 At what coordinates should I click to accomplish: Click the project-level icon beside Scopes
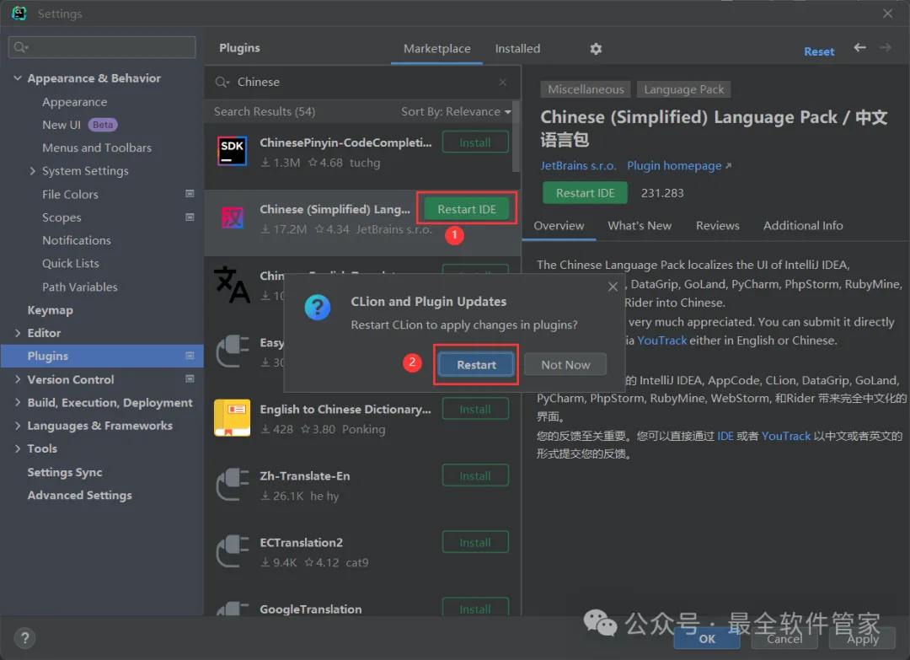(190, 217)
